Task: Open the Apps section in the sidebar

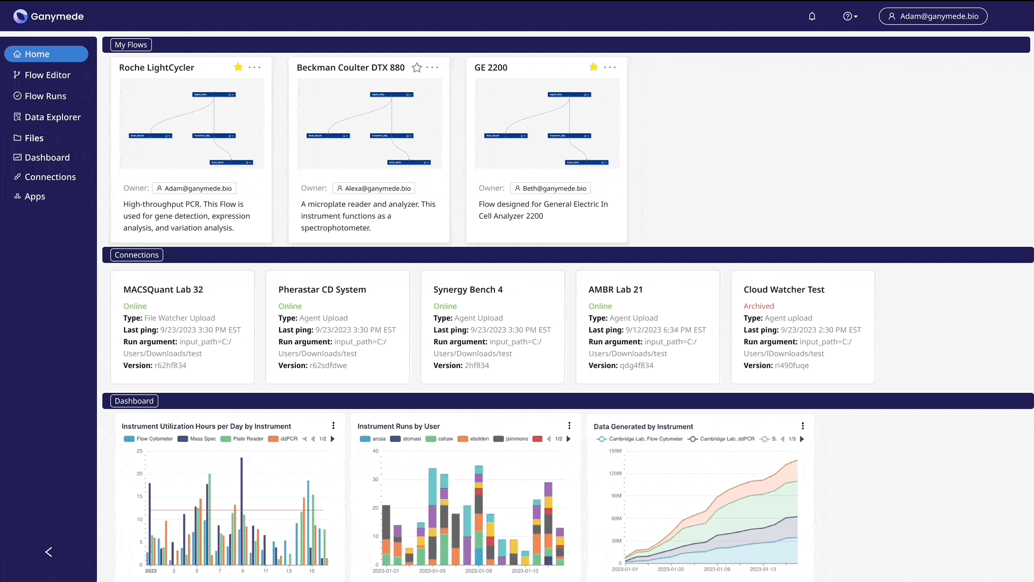Action: [34, 196]
